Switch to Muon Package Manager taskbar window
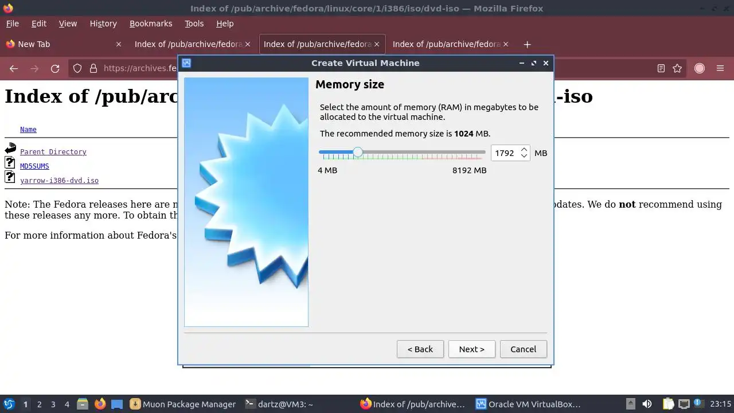 click(x=183, y=404)
